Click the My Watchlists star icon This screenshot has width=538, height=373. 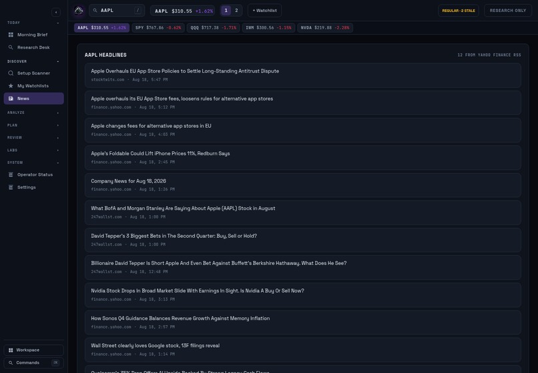[11, 86]
